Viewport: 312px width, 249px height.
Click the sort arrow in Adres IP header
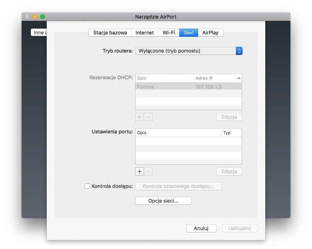(x=239, y=78)
